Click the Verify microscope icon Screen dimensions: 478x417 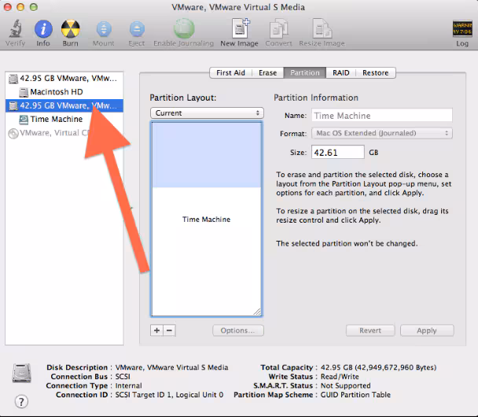tap(15, 28)
